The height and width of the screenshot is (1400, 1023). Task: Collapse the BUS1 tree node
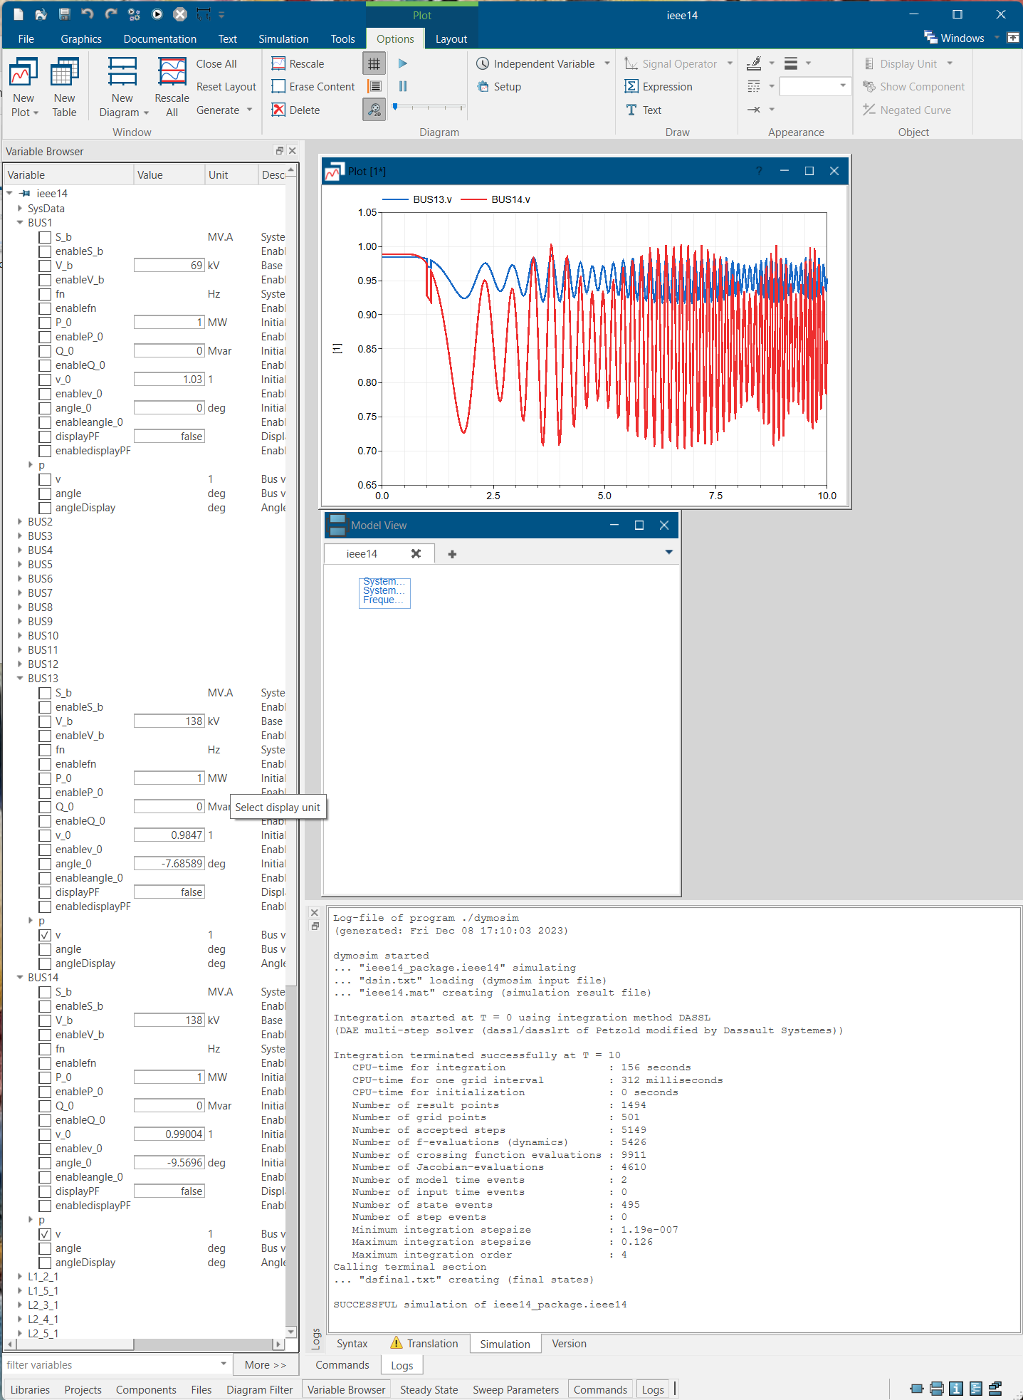[20, 223]
